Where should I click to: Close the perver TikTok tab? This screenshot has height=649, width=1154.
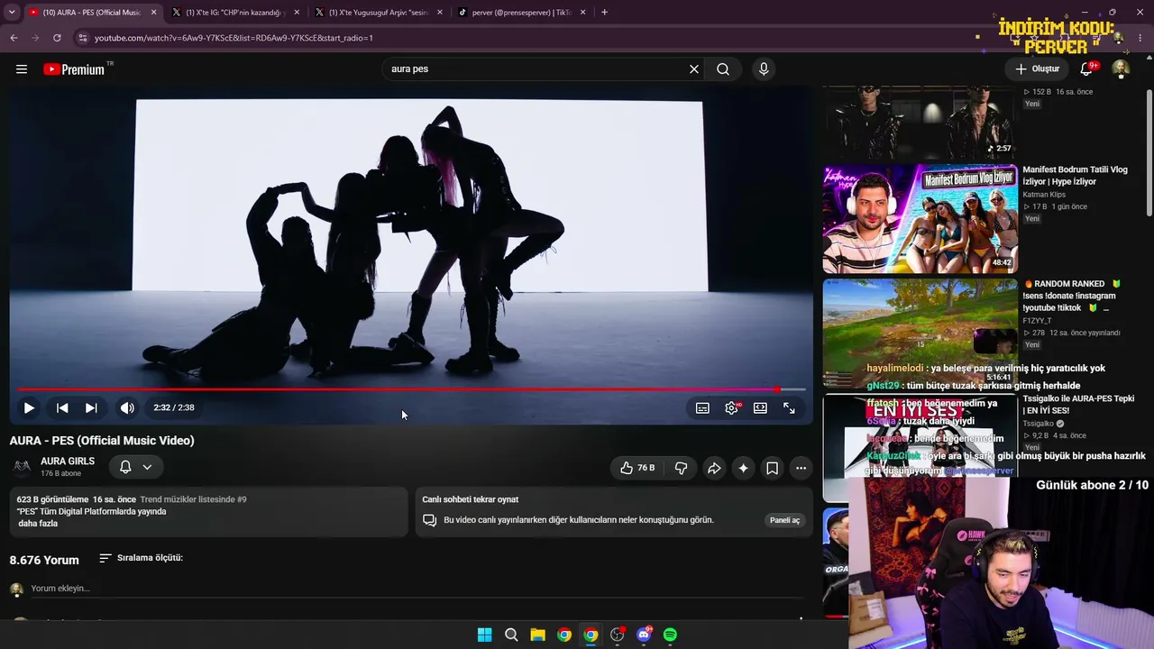point(583,13)
